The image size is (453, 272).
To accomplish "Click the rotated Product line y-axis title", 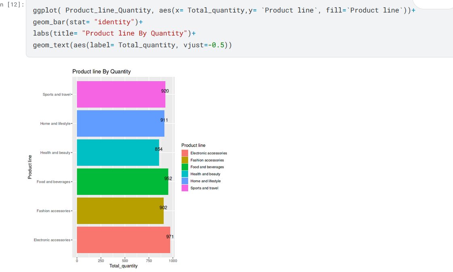I will click(30, 167).
